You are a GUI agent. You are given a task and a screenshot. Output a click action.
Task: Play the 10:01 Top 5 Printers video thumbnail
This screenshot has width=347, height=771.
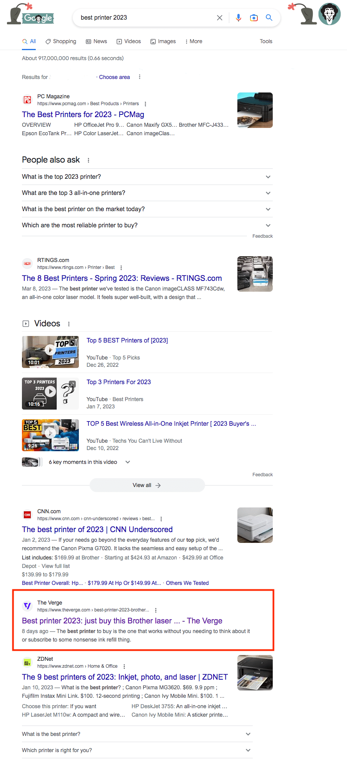tap(50, 352)
